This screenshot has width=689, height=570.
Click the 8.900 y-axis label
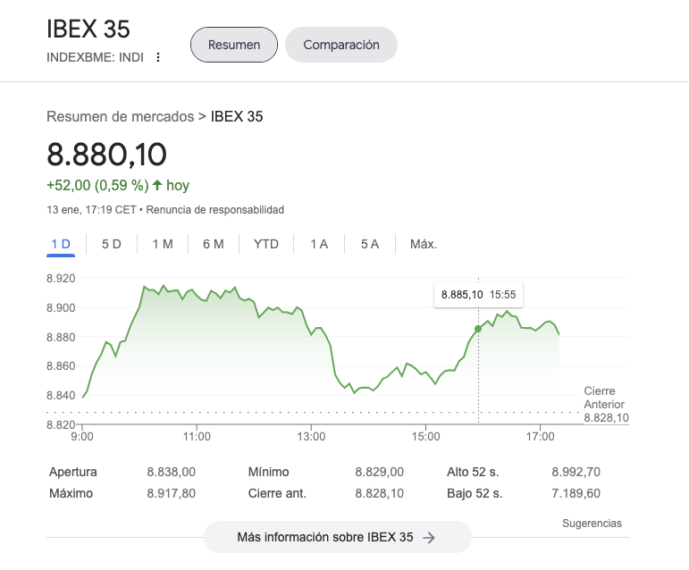[61, 308]
